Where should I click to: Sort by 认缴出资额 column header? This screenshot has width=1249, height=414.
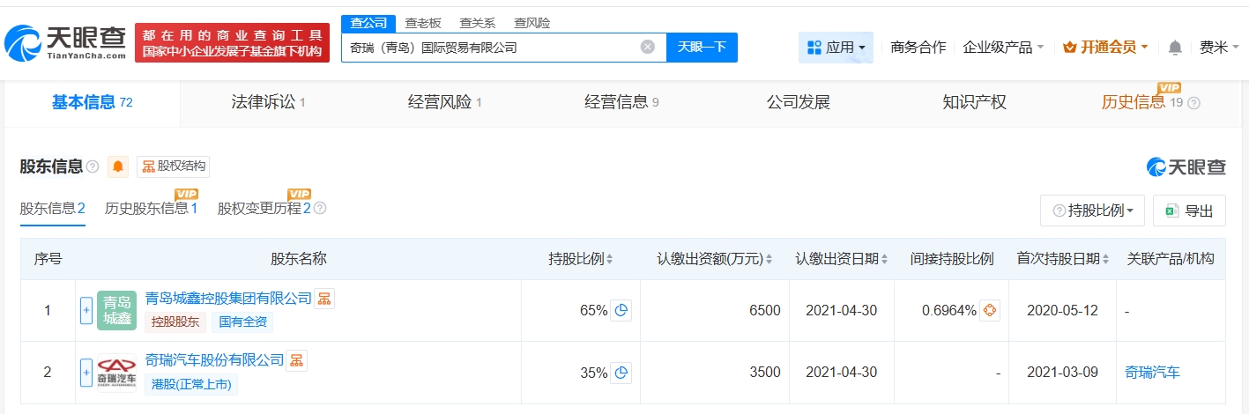(x=714, y=259)
